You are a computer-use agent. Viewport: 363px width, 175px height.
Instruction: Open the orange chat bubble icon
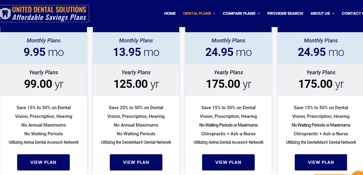358,173
